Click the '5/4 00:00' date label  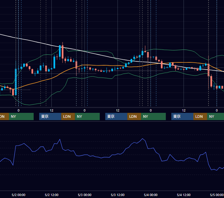point(151,195)
